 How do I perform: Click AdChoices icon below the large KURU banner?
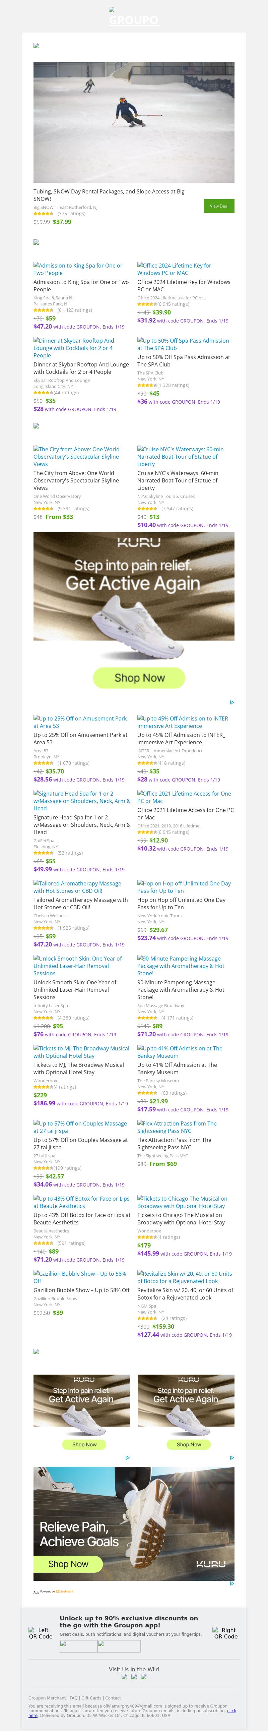coord(232,702)
